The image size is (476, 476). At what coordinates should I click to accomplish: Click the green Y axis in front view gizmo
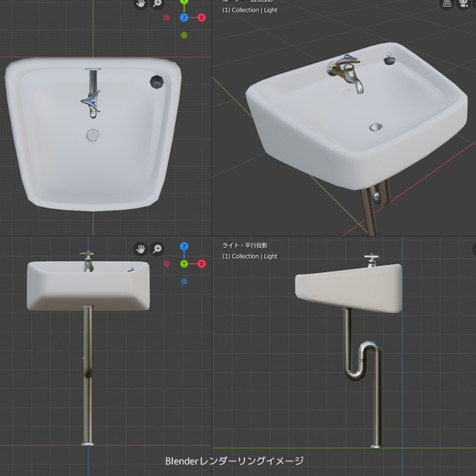[x=184, y=264]
